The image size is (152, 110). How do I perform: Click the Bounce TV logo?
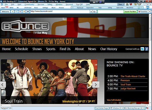26,26
